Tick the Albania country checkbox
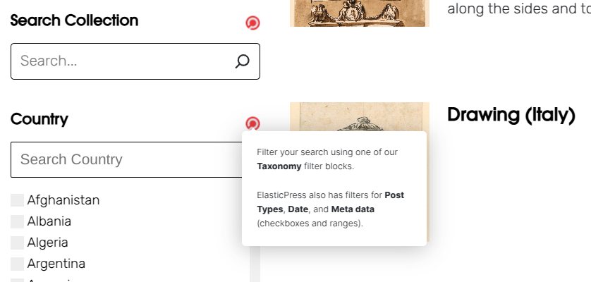The width and height of the screenshot is (591, 282). pyautogui.click(x=17, y=221)
